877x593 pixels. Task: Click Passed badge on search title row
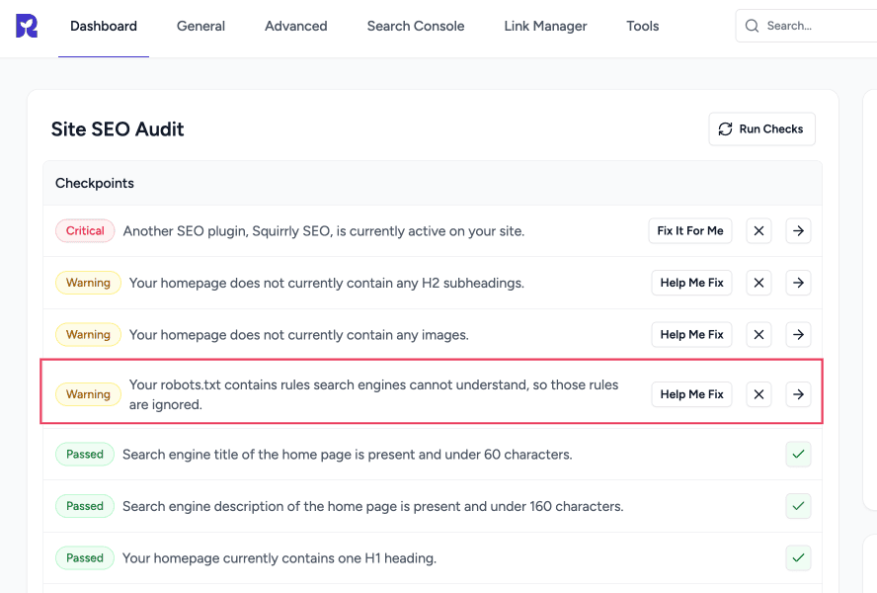[x=85, y=454]
